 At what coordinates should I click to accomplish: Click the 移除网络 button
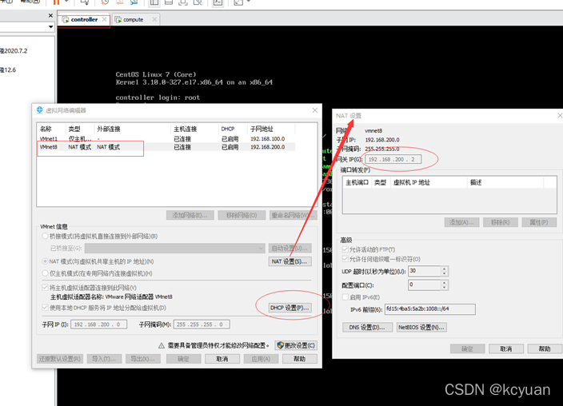coord(242,215)
